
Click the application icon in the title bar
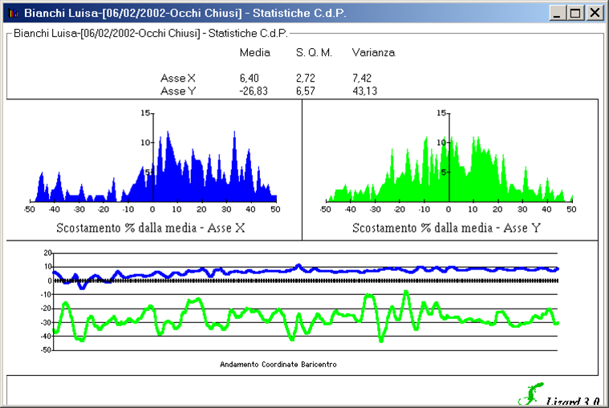coord(13,13)
